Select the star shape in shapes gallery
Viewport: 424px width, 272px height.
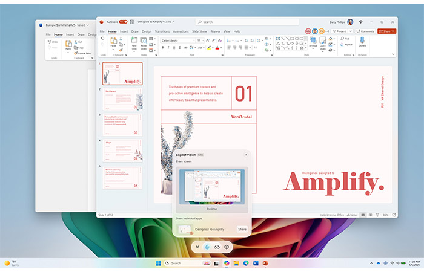pos(302,48)
